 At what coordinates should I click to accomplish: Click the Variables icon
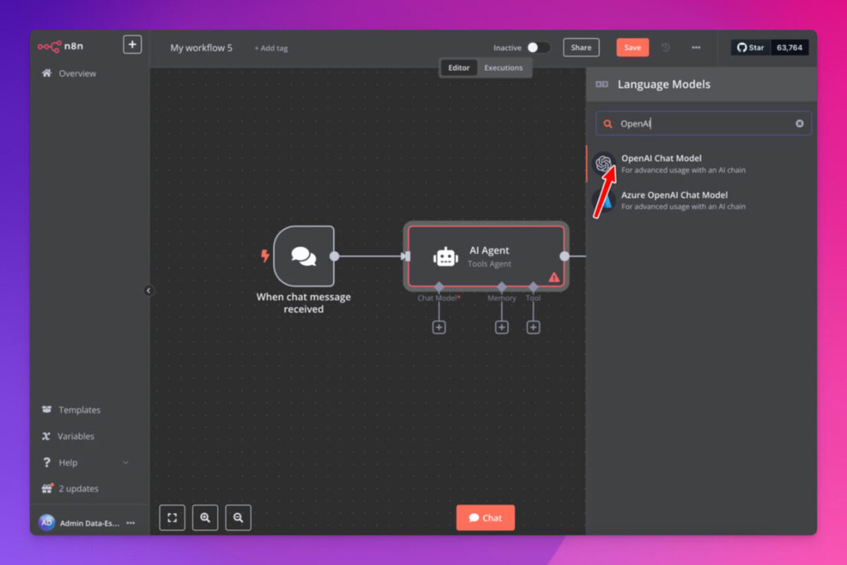(47, 436)
